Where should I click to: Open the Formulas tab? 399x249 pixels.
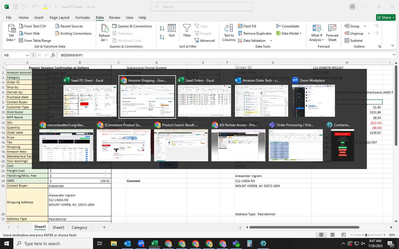point(83,17)
